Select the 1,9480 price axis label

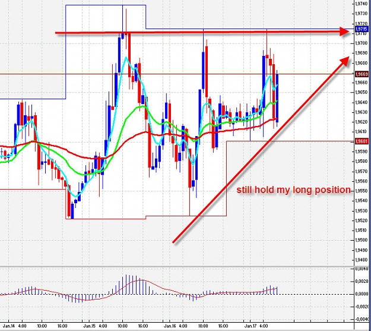click(362, 260)
